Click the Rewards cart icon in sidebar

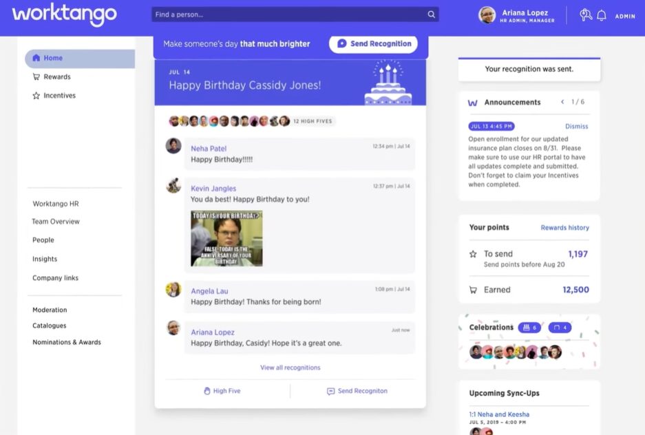(x=36, y=76)
